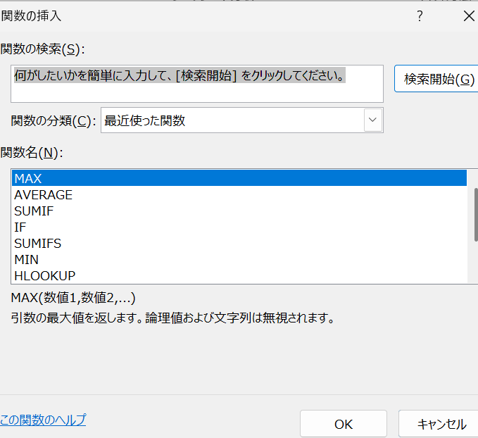Viewport: 478px width, 438px height.
Task: Click the function list scrollbar thumb
Action: pos(475,215)
